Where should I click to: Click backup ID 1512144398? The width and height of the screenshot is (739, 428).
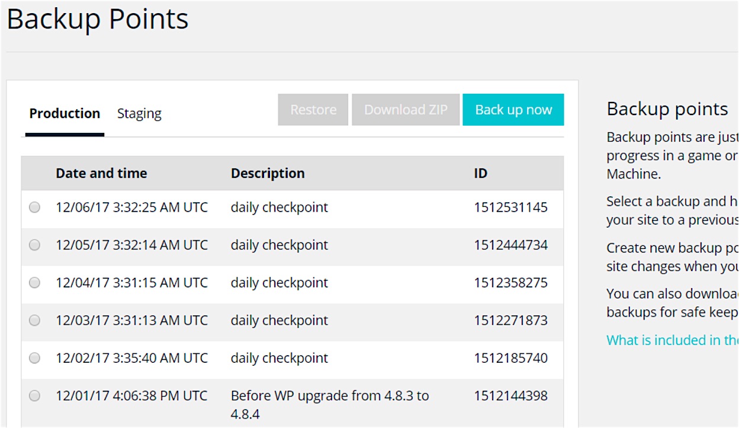click(x=510, y=395)
